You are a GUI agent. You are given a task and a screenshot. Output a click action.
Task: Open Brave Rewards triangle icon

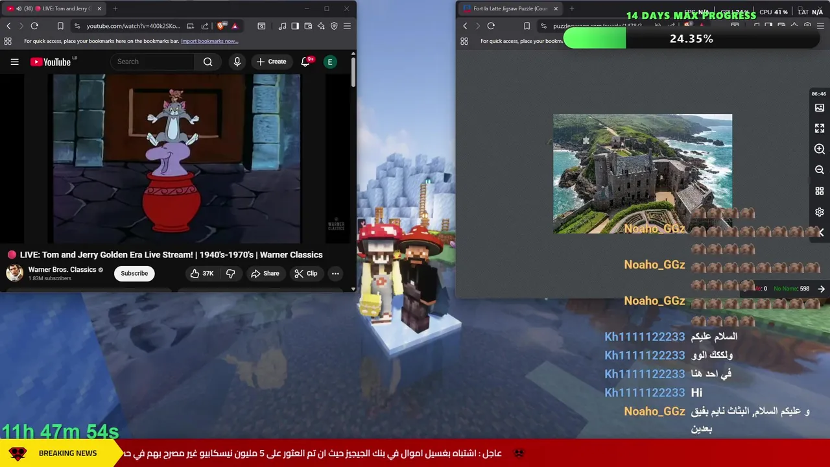click(x=235, y=26)
